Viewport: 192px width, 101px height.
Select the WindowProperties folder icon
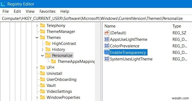[43, 97]
